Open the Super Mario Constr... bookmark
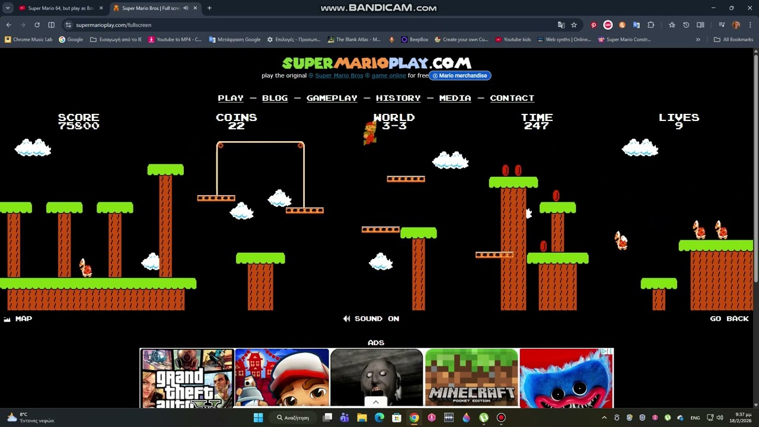The height and width of the screenshot is (427, 759). [x=624, y=40]
